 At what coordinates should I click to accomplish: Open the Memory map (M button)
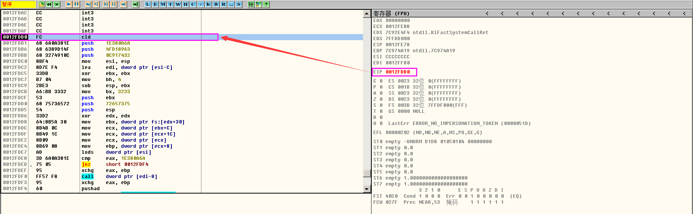[163, 4]
